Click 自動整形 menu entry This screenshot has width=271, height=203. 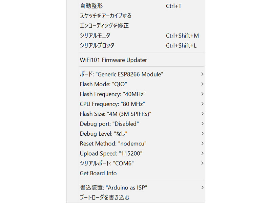pos(91,6)
